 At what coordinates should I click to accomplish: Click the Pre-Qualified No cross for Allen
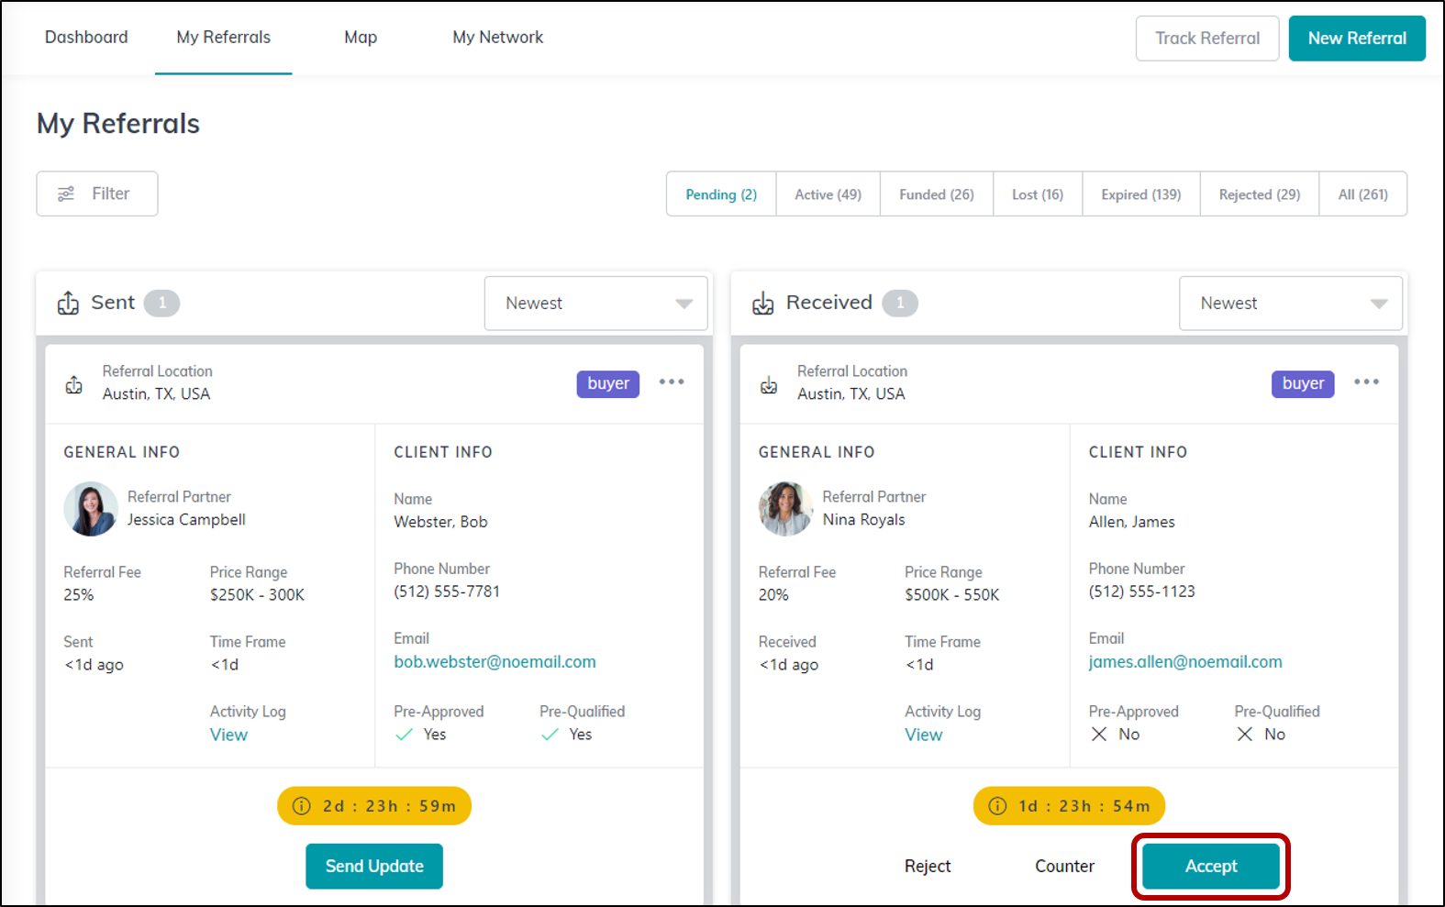1245,734
